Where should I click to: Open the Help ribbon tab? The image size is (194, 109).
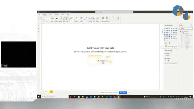tap(68, 15)
